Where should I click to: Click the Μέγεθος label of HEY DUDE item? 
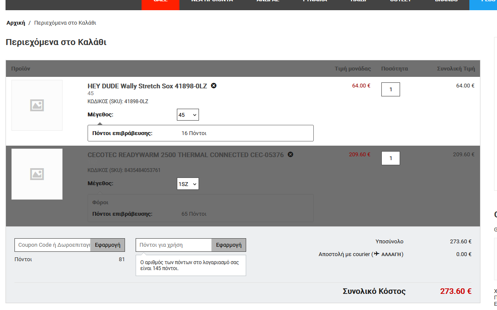tap(100, 115)
